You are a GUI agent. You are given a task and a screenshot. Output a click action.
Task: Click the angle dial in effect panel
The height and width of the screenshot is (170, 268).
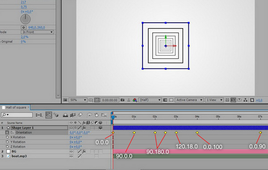[25, 19]
